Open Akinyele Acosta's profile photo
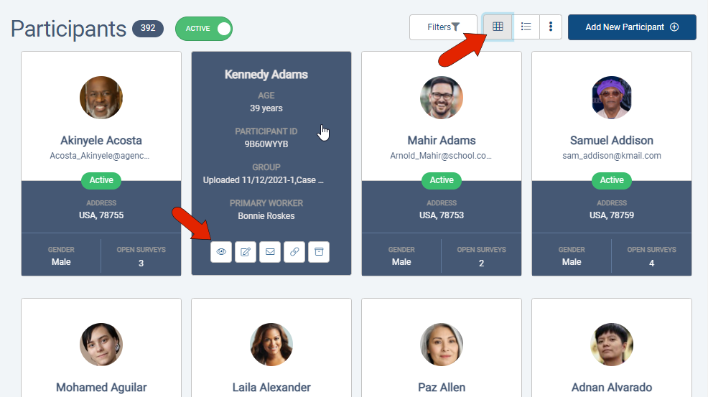The height and width of the screenshot is (397, 708). coord(101,98)
